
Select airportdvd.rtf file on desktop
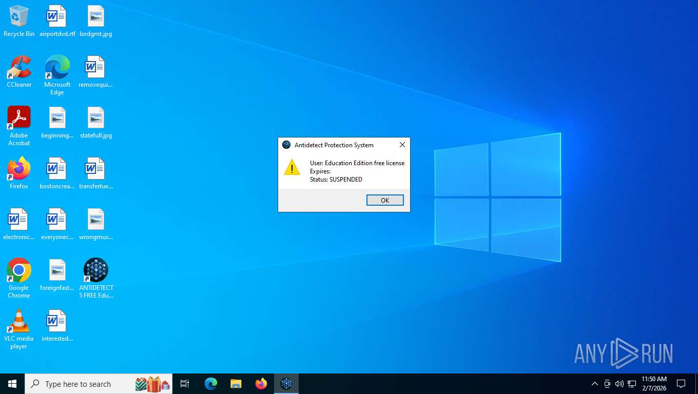coord(57,21)
